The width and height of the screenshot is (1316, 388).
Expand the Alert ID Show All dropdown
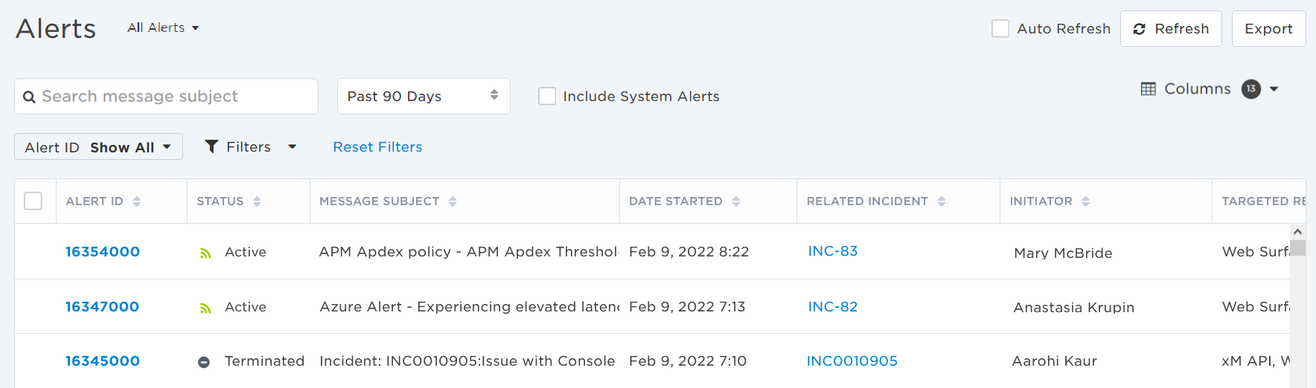click(98, 146)
